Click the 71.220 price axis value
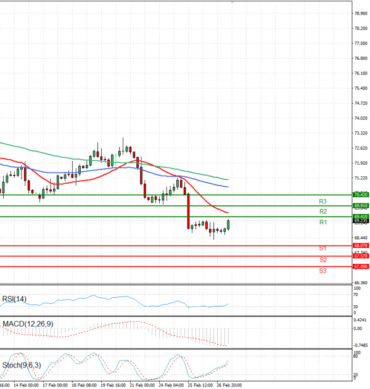The width and height of the screenshot is (370, 389). pos(361,178)
